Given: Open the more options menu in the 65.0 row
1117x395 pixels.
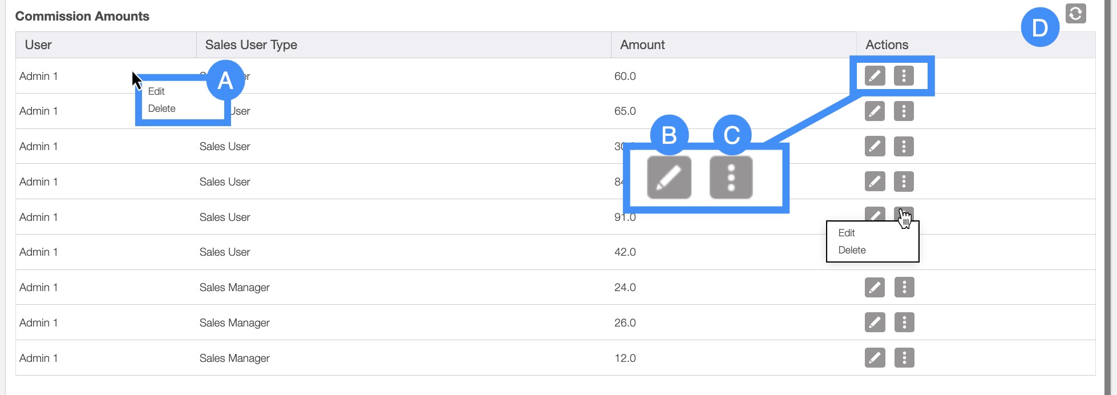Looking at the screenshot, I should pyautogui.click(x=904, y=111).
